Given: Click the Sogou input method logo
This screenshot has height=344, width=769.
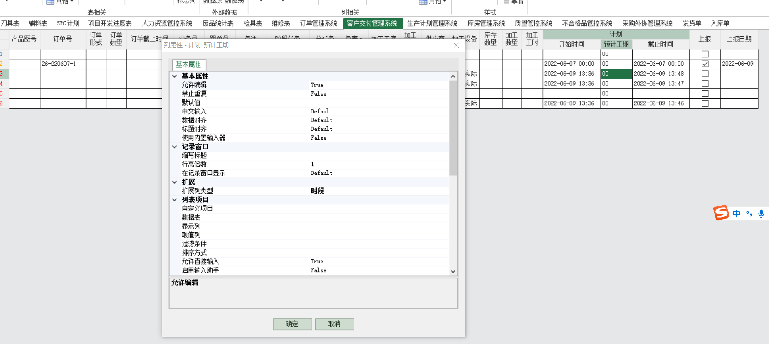Looking at the screenshot, I should click(722, 213).
